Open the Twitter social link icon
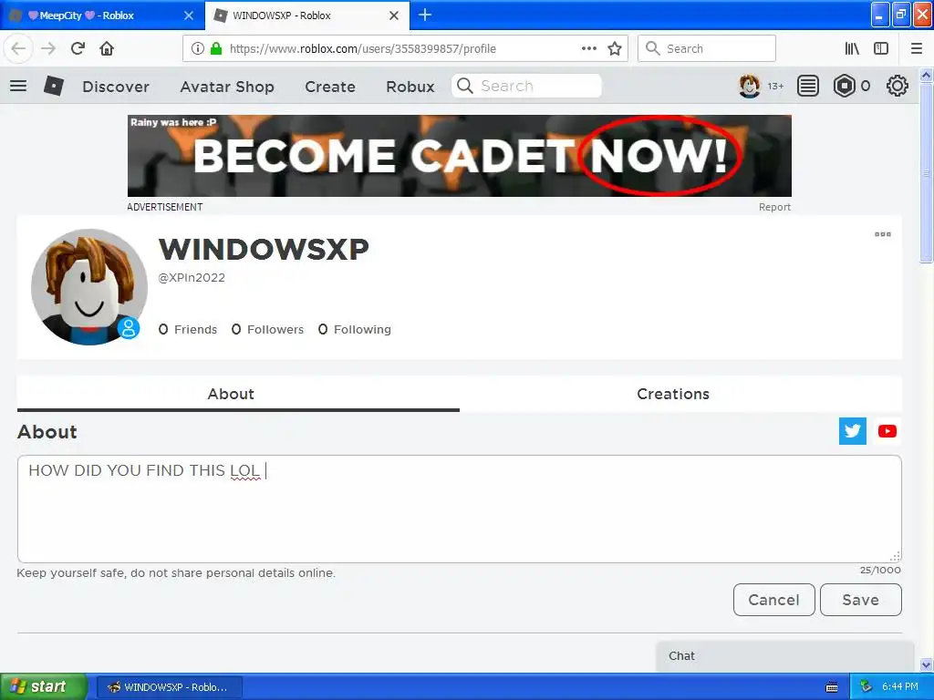934x700 pixels. pos(853,431)
